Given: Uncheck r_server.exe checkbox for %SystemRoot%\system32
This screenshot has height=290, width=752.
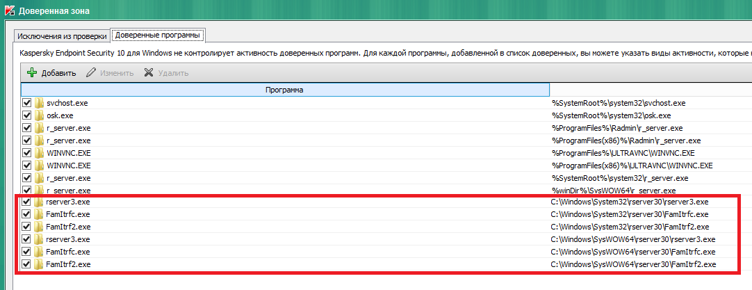Looking at the screenshot, I should (x=27, y=177).
